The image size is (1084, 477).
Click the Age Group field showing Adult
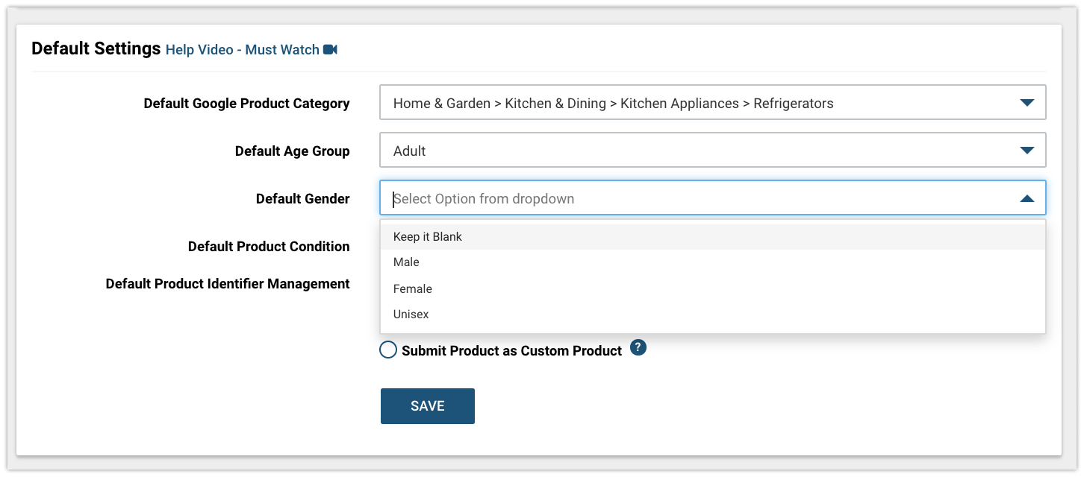tap(712, 151)
